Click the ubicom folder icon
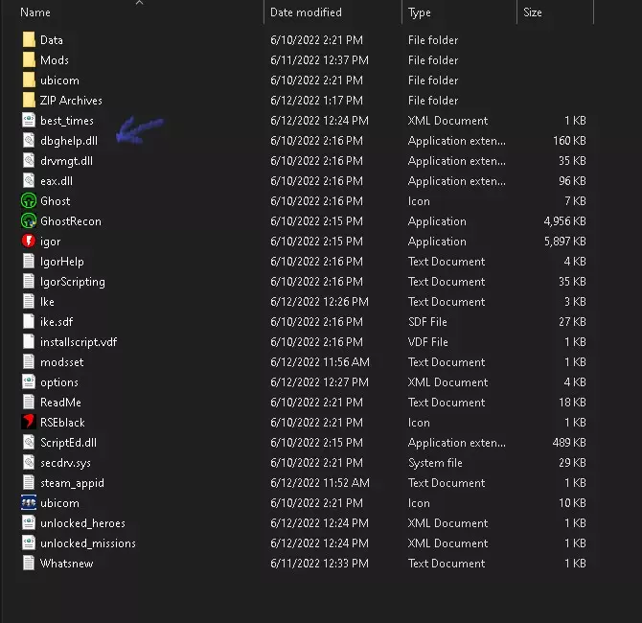This screenshot has width=642, height=623. [x=29, y=80]
